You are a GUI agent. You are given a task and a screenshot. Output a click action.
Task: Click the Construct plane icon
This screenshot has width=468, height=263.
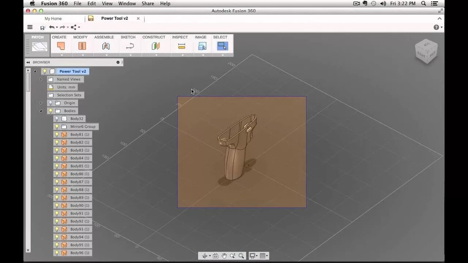click(156, 46)
